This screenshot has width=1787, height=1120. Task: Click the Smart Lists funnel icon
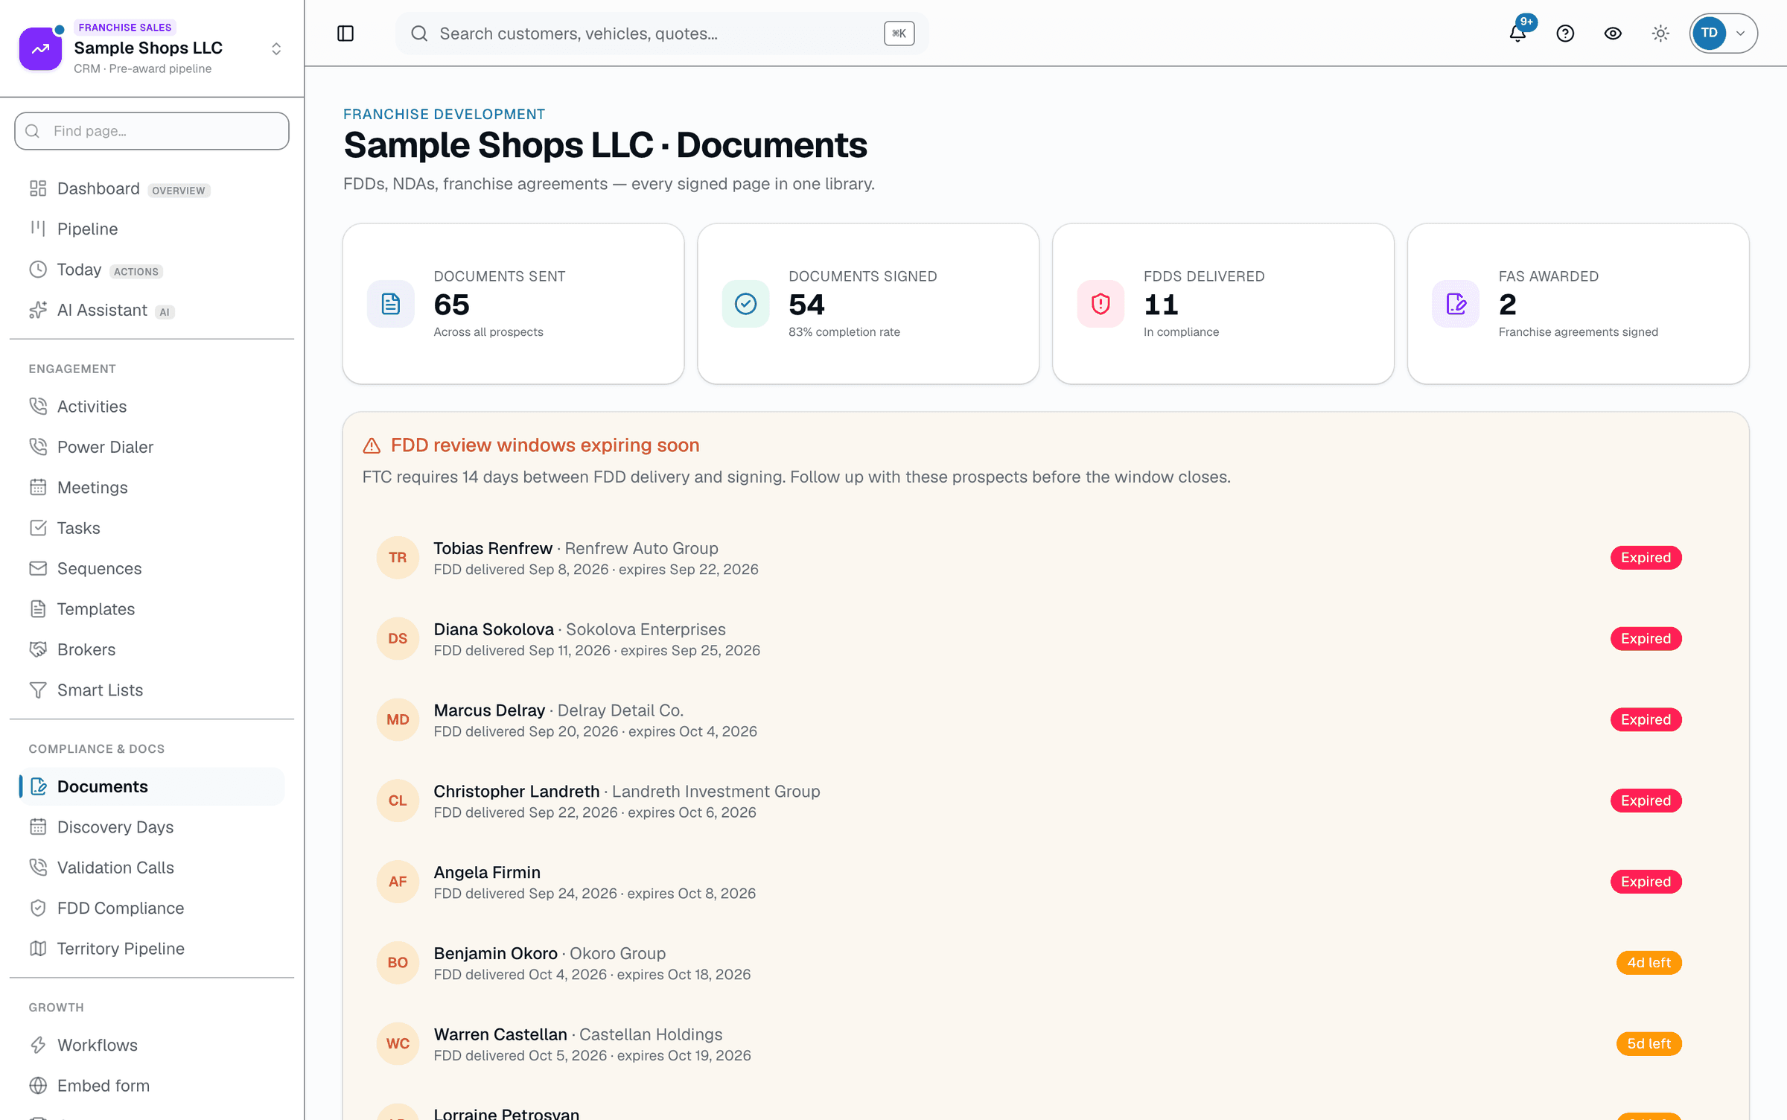38,690
